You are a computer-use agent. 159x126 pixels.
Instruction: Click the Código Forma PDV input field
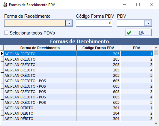[94, 23]
